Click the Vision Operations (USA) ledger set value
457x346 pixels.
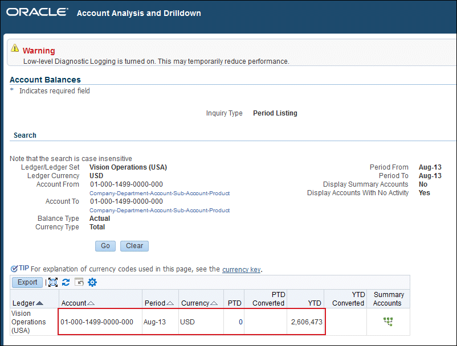click(x=128, y=167)
